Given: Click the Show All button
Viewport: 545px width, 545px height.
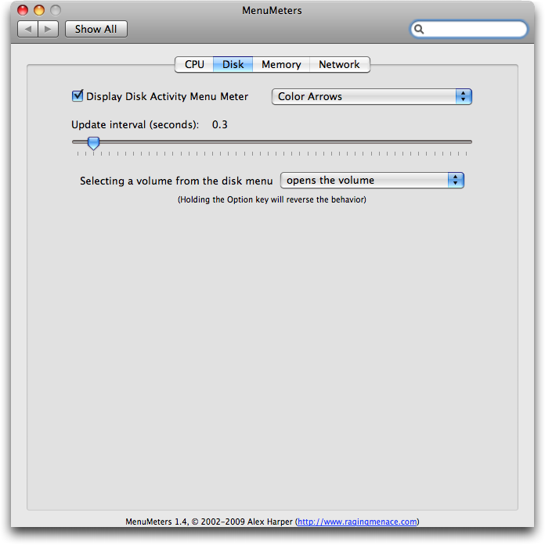Looking at the screenshot, I should point(96,29).
